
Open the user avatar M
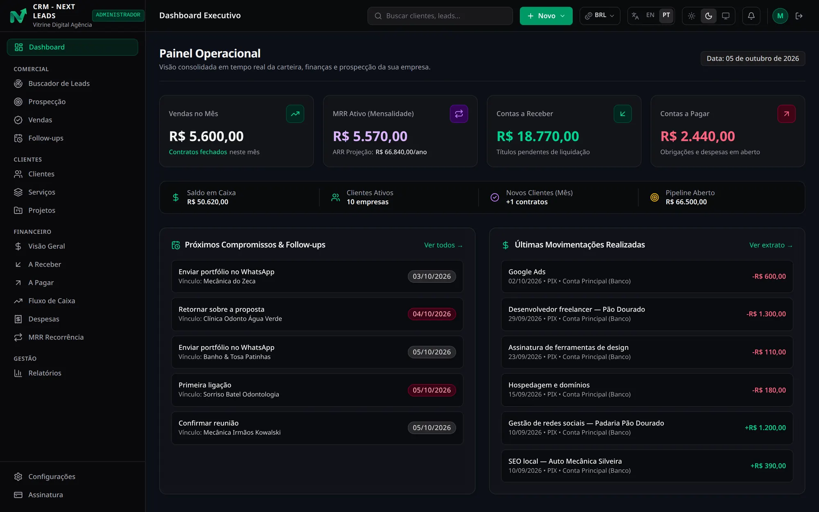click(x=780, y=16)
